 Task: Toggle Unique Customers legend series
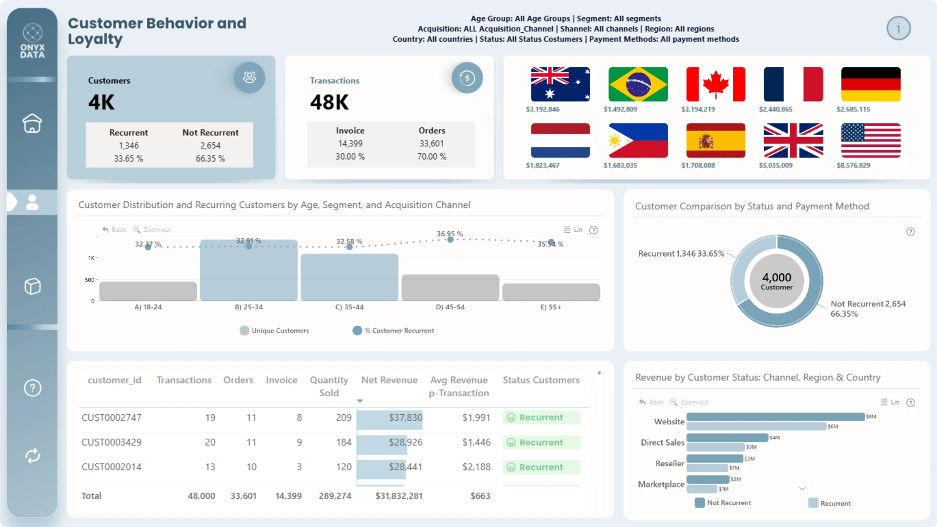pos(274,330)
